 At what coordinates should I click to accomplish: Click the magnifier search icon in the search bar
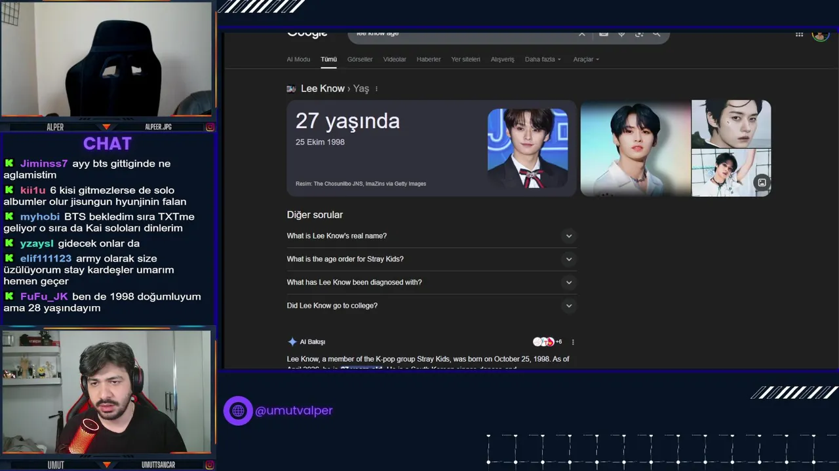coord(656,33)
